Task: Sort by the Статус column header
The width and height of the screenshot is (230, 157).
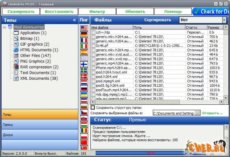Action: coord(196,28)
